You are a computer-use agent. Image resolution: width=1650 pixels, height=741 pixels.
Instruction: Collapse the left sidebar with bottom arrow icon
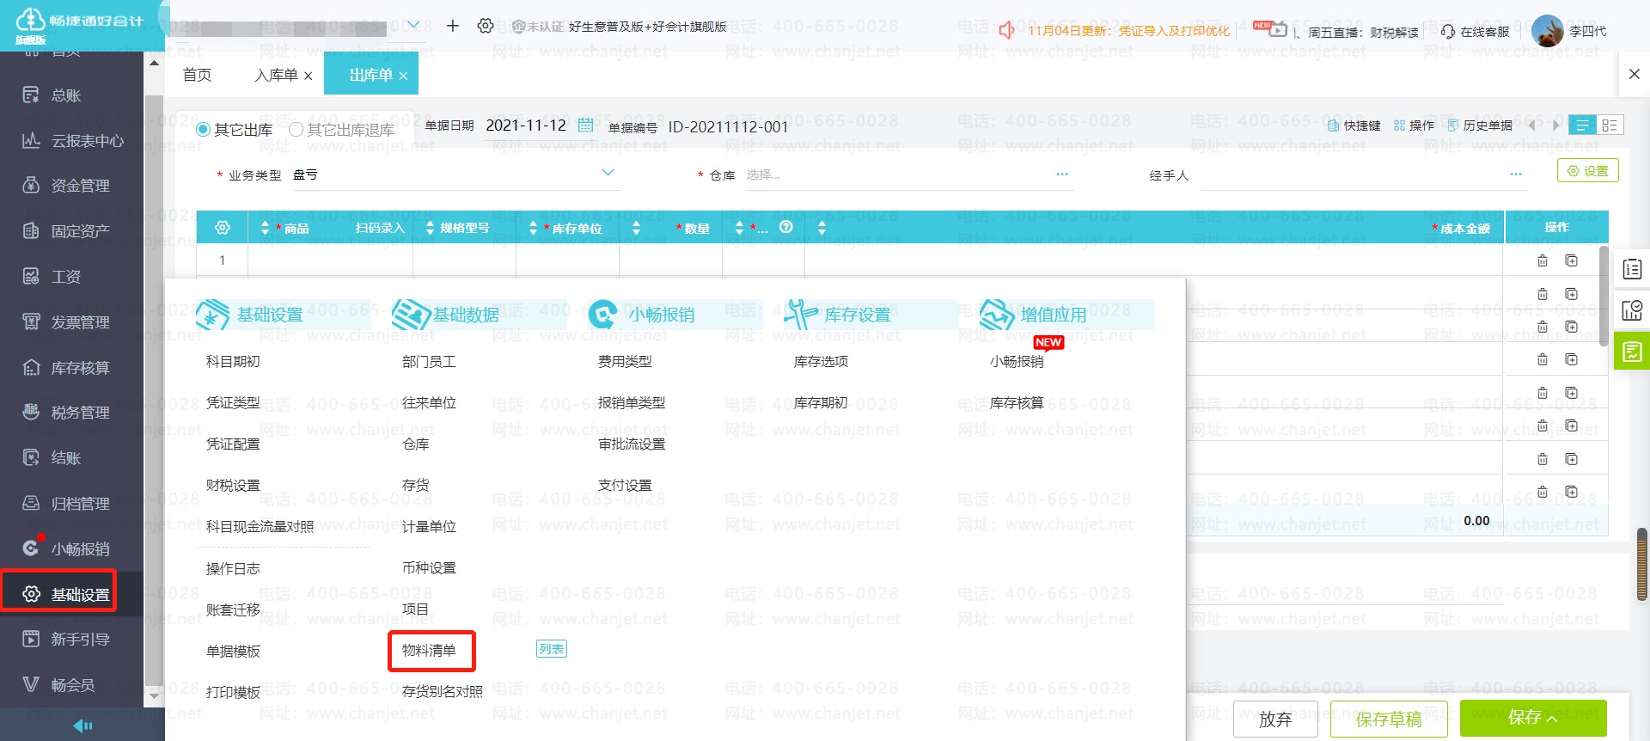click(82, 726)
